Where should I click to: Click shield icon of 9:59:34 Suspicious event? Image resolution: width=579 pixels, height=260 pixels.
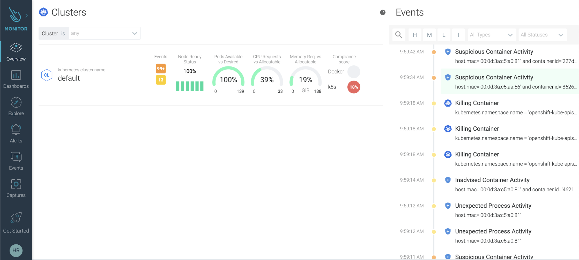coord(448,77)
